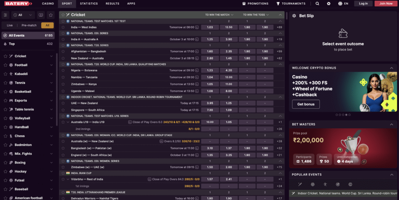This screenshot has height=200, width=399.
Task: Click the Get bonus button
Action: (306, 104)
